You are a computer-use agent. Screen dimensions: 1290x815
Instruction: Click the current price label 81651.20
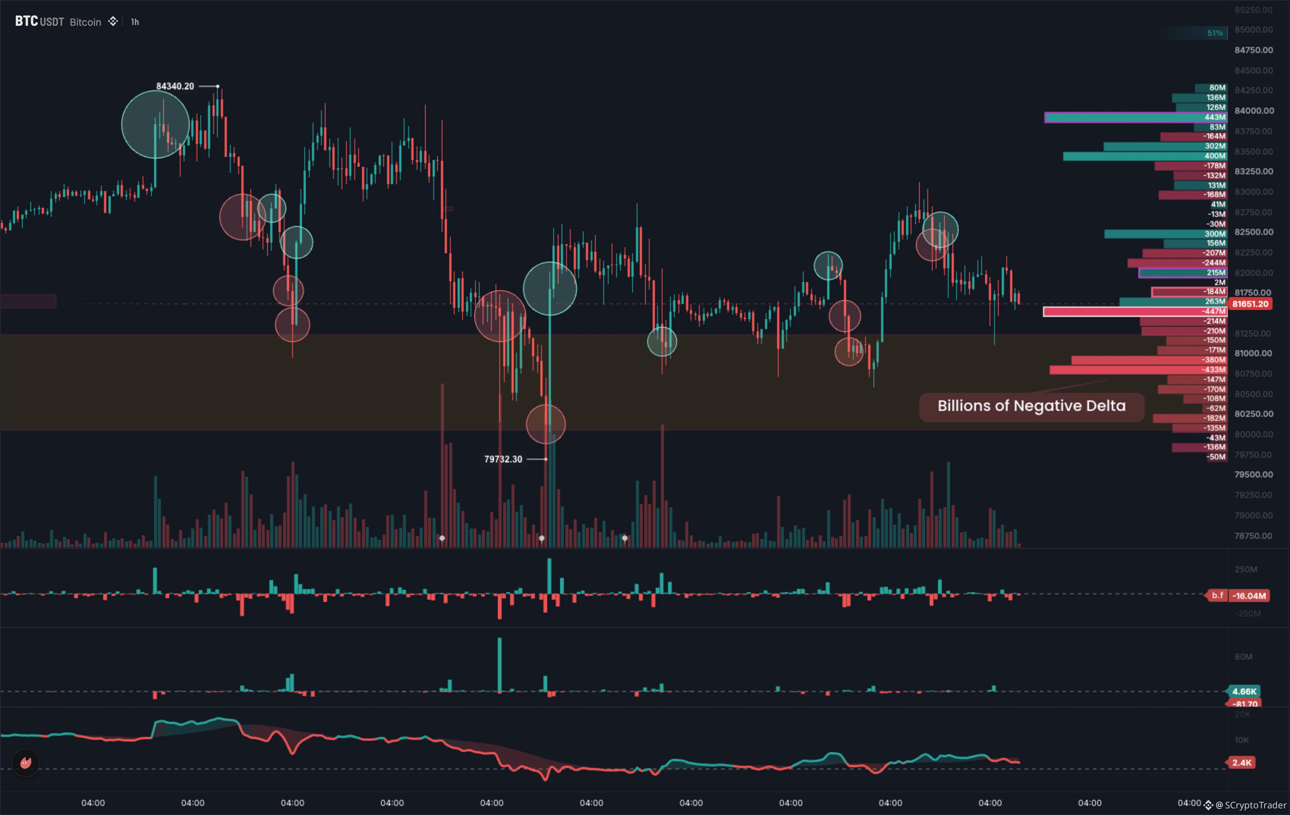(x=1251, y=304)
